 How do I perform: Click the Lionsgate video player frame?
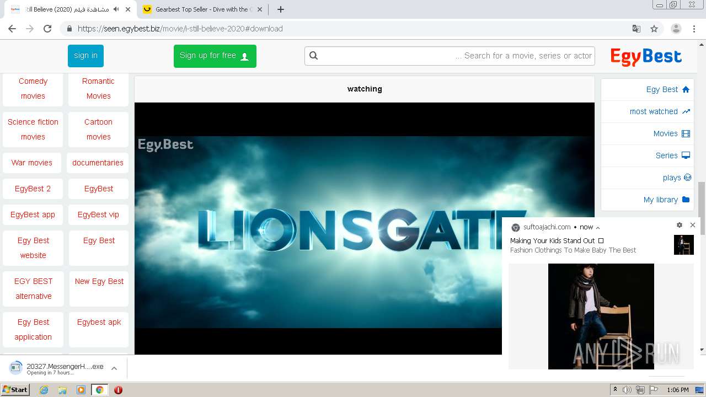pyautogui.click(x=364, y=228)
